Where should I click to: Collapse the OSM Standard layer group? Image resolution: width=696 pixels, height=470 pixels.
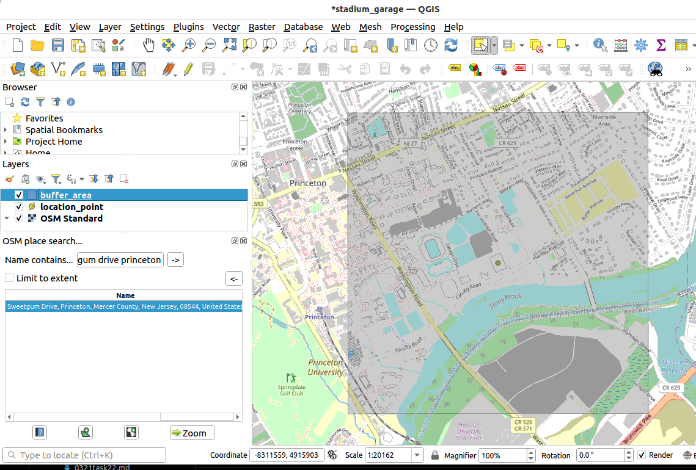pyautogui.click(x=6, y=219)
